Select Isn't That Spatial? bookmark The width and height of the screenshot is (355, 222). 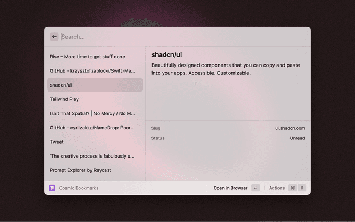pyautogui.click(x=92, y=113)
